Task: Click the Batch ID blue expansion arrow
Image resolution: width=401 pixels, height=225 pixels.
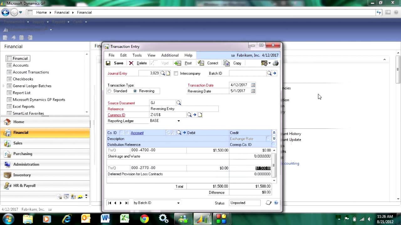Action: click(x=275, y=73)
